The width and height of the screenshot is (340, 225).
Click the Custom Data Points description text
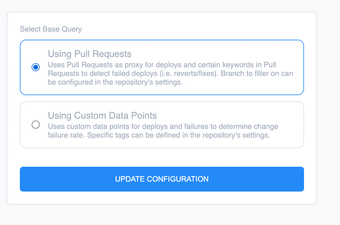tap(163, 131)
